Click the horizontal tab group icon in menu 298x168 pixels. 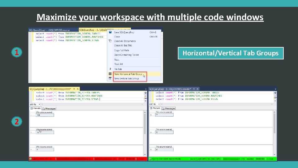(x=110, y=74)
